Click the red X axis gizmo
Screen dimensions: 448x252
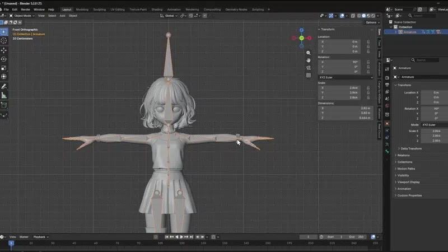coord(310,38)
